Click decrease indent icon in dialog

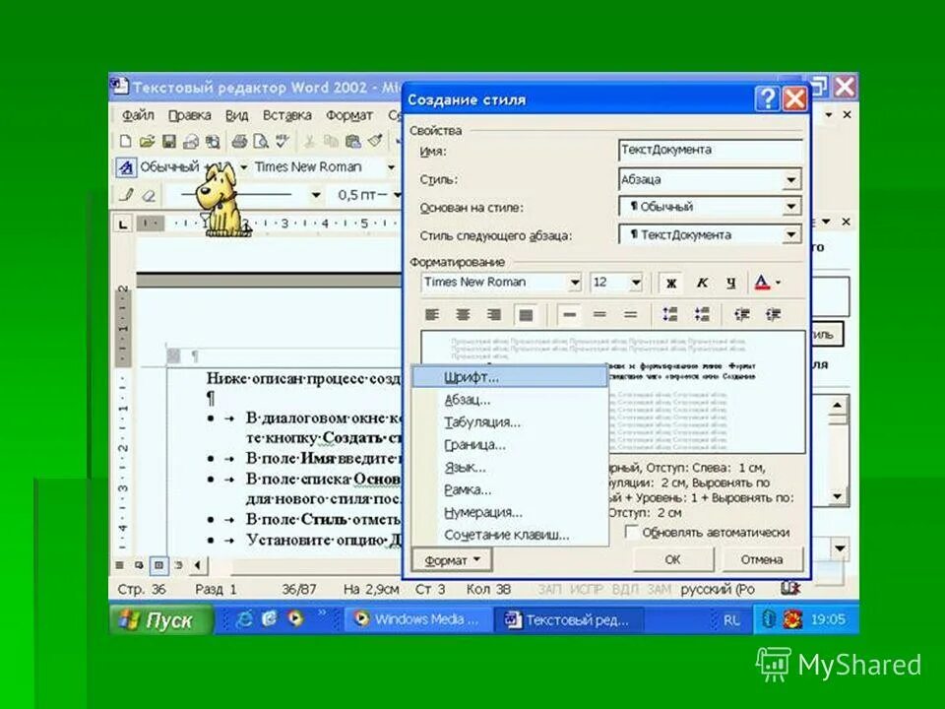click(742, 314)
